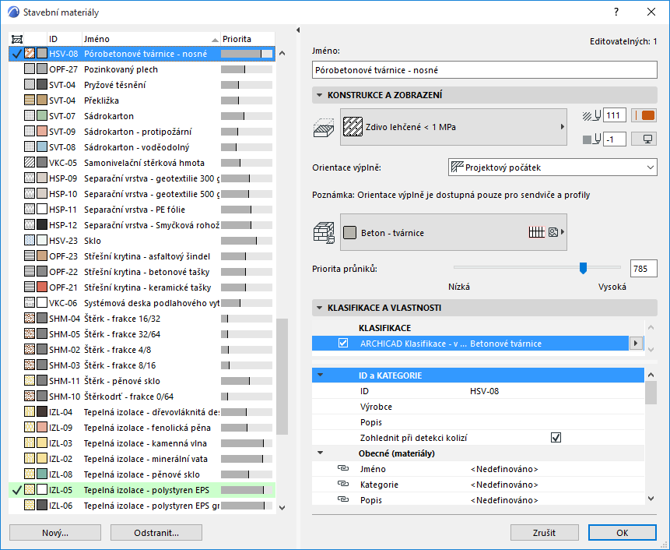
Task: Click the fill icon for Štěrk - frakce 16/32
Action: [x=30, y=318]
